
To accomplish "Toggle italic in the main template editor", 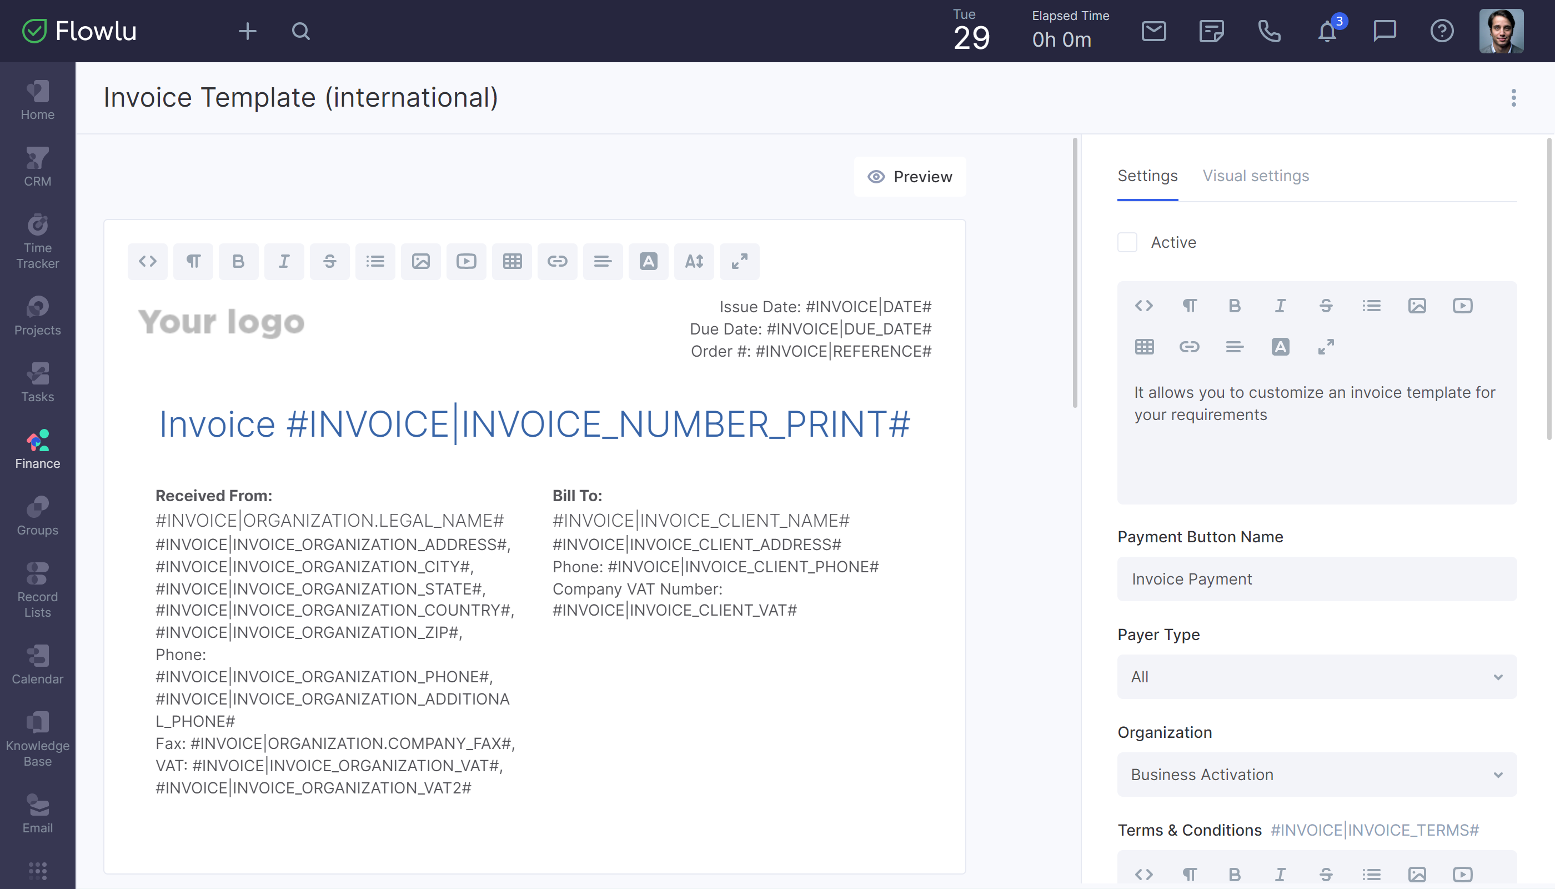I will [284, 261].
